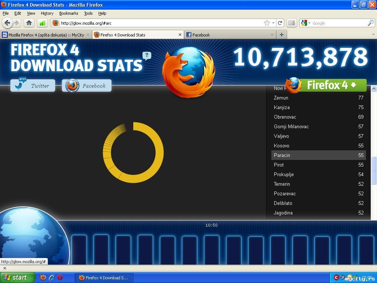Open the Bookmarks menu
The width and height of the screenshot is (377, 283).
(x=68, y=13)
